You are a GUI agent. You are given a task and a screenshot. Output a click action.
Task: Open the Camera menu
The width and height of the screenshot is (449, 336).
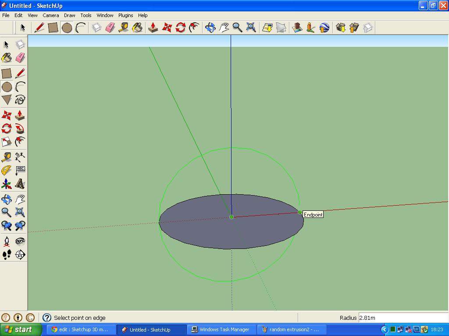click(50, 15)
